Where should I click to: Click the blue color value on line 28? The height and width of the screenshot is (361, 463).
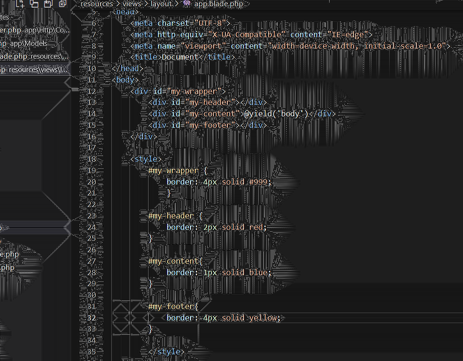pyautogui.click(x=258, y=272)
